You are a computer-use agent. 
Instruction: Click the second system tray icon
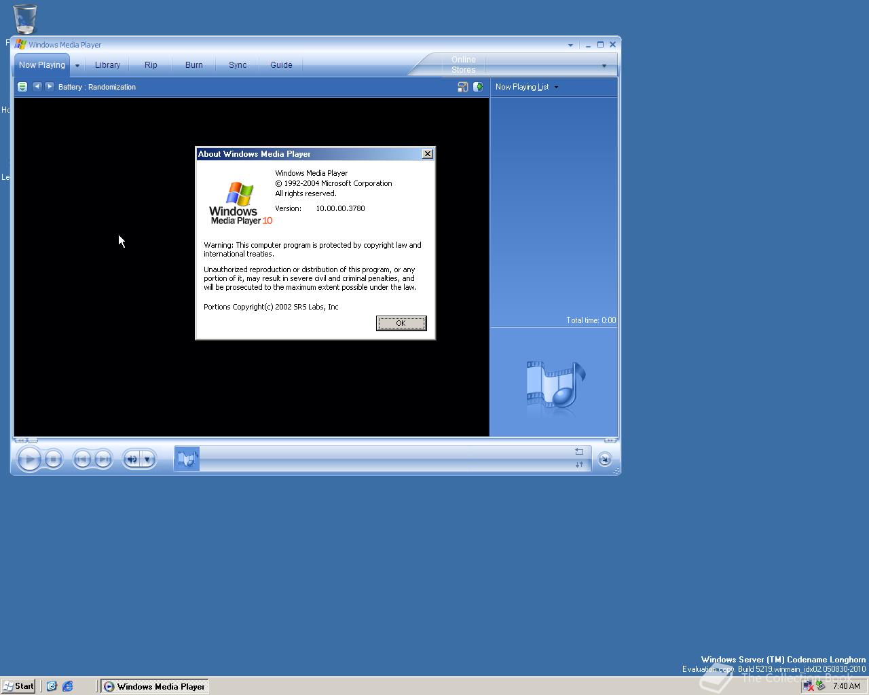coord(820,686)
